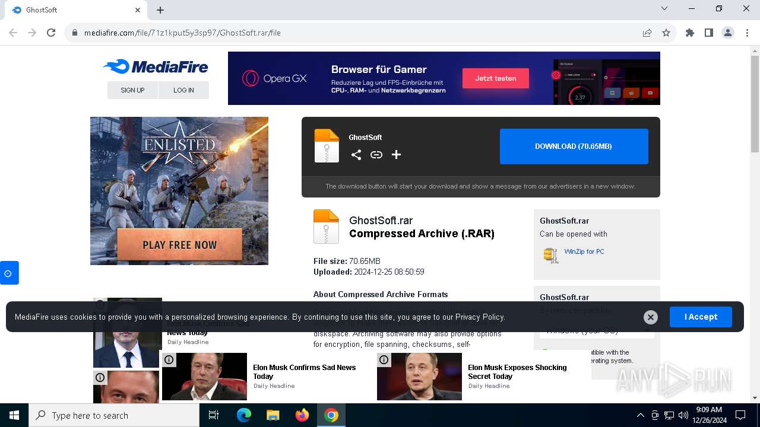Image resolution: width=760 pixels, height=427 pixels.
Task: Click the 'File size: 70.65MB' text
Action: (347, 262)
